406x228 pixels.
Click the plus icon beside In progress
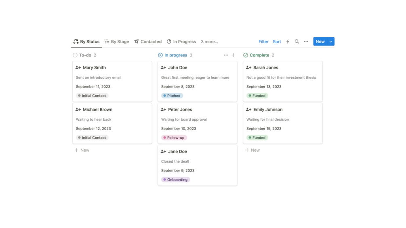click(233, 55)
